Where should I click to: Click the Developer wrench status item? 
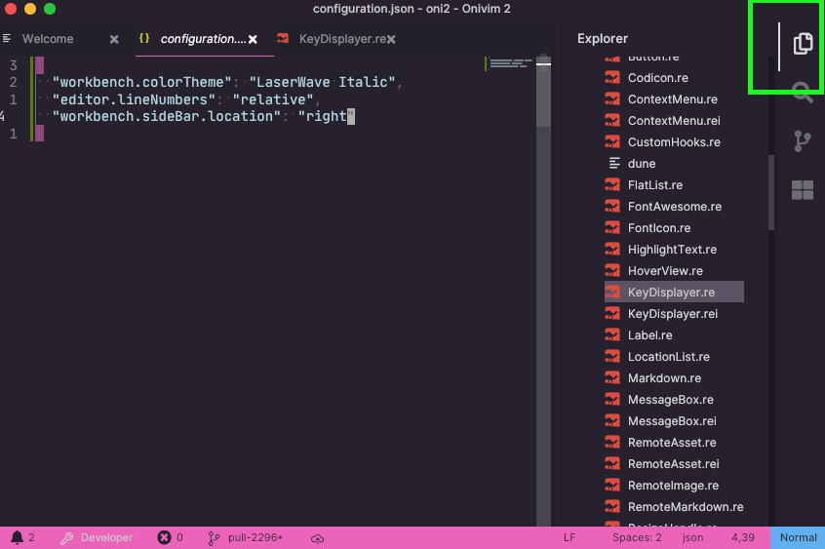pyautogui.click(x=97, y=537)
